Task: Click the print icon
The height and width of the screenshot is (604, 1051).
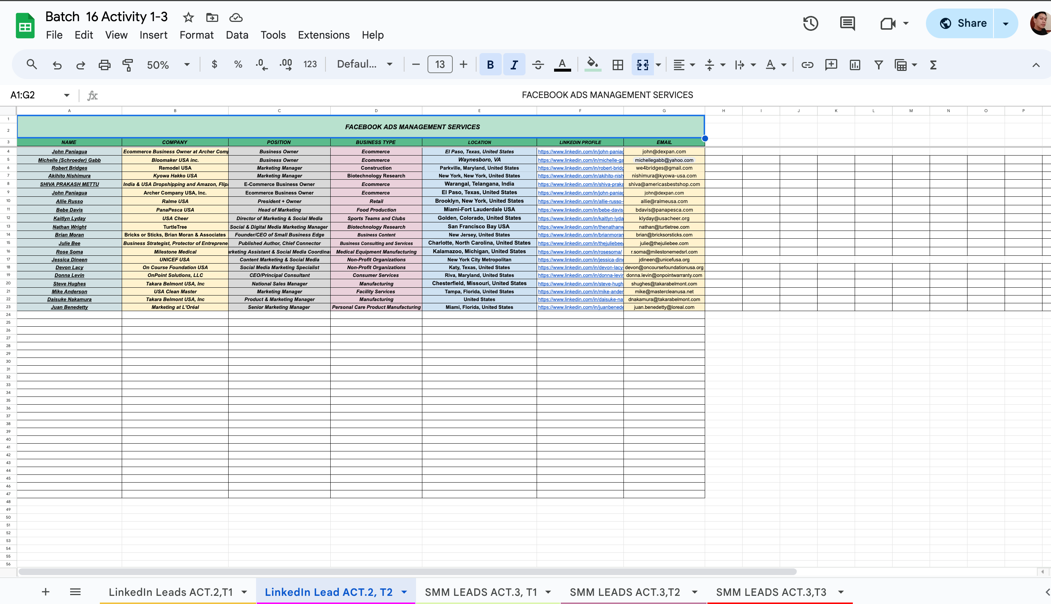Action: point(104,65)
